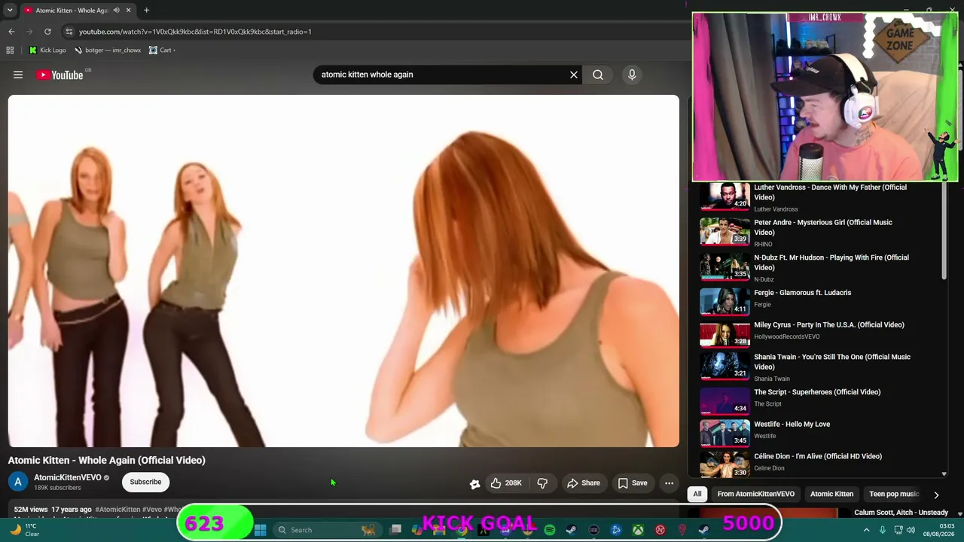The height and width of the screenshot is (542, 964).
Task: Click the remix icon beside the like button
Action: coord(474,483)
